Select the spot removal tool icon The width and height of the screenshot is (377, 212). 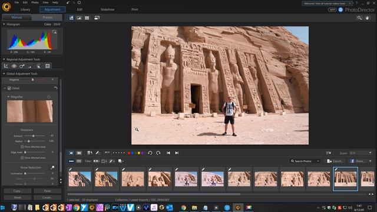tap(22, 66)
